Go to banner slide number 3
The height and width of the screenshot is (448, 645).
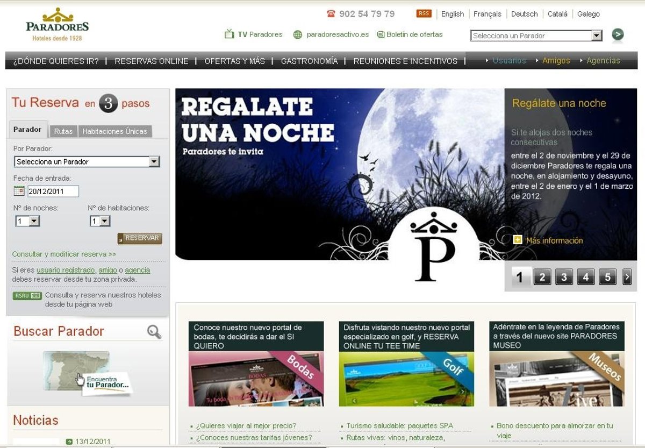[x=563, y=277]
